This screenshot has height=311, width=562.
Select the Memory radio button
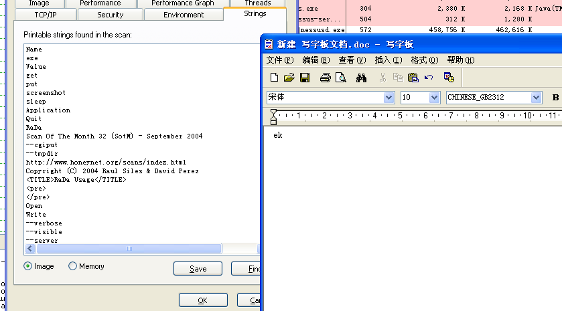(72, 266)
